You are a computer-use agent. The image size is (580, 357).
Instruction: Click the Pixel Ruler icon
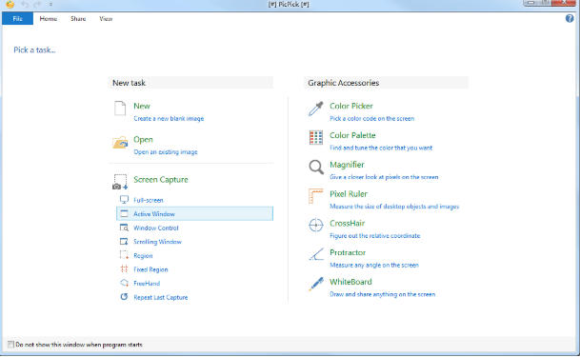315,196
